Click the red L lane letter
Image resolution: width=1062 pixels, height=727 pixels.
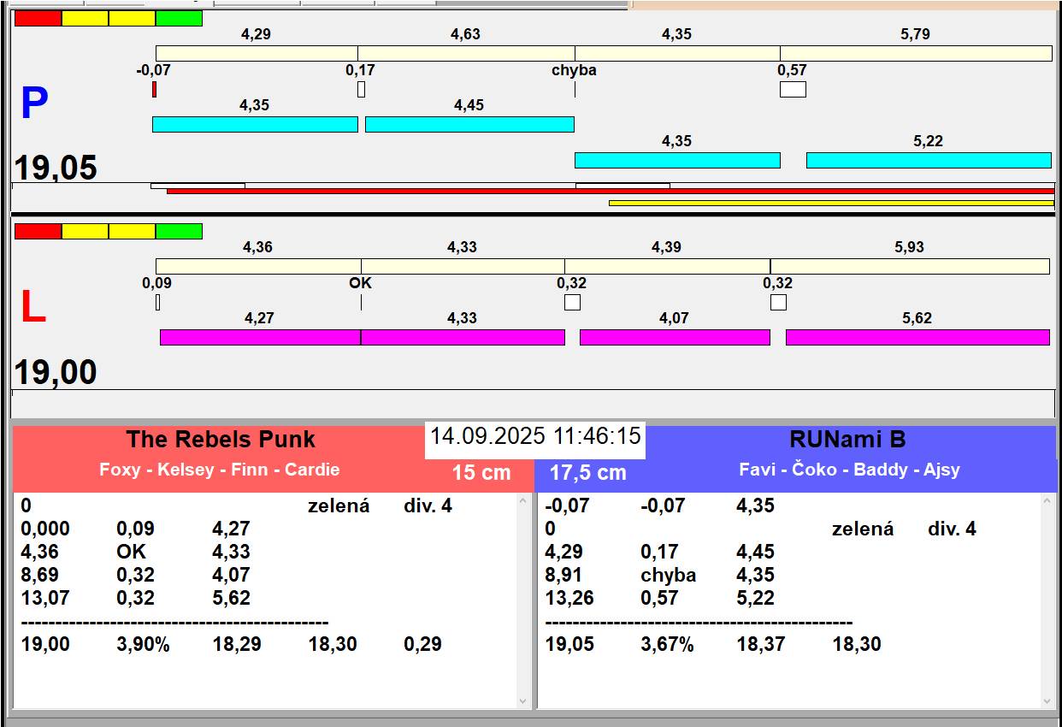tap(32, 308)
